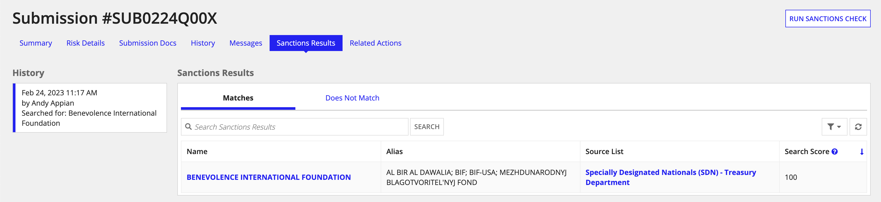The image size is (881, 202).
Task: View the History tab
Action: pos(203,43)
